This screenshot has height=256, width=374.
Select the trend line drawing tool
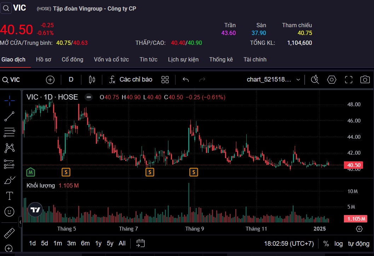point(9,117)
